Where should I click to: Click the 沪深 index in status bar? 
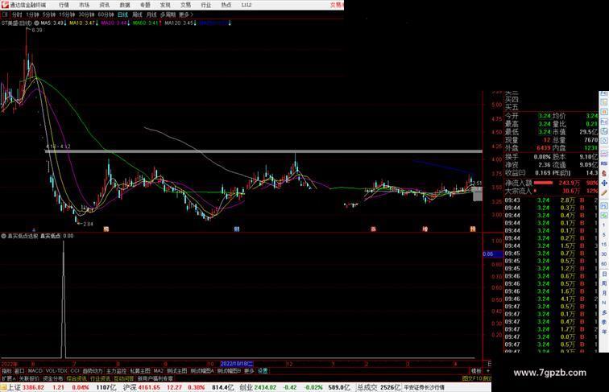coord(130,387)
